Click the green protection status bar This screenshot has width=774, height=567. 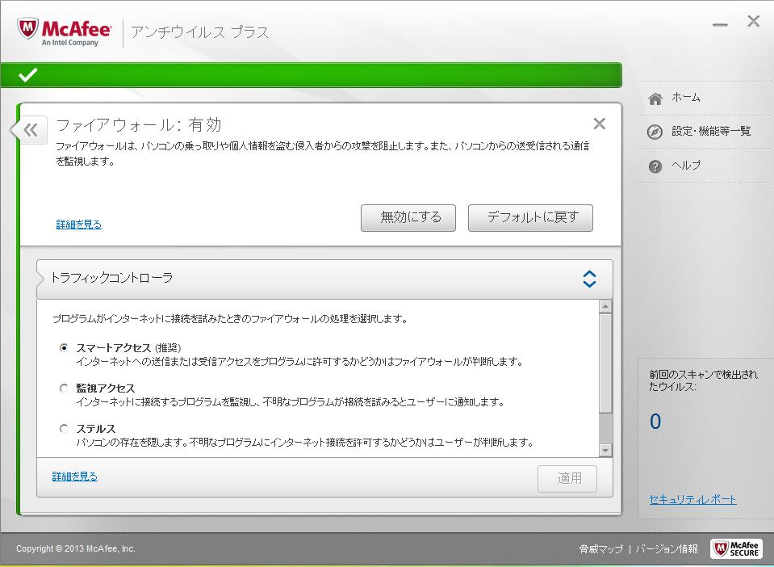pos(311,75)
